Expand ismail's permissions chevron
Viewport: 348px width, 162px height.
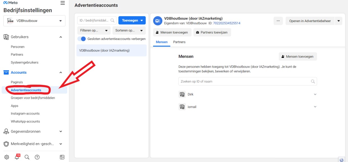click(315, 107)
